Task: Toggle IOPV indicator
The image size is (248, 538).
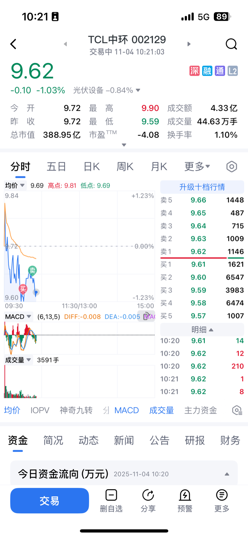Action: [40, 410]
